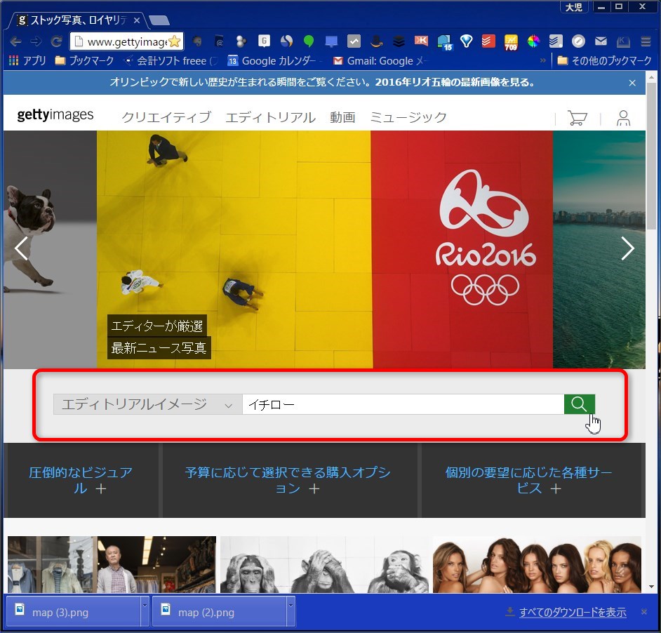The height and width of the screenshot is (633, 661).
Task: Open the 動画 menu
Action: point(342,117)
